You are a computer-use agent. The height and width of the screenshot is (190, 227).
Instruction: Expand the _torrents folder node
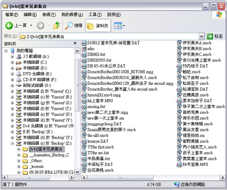coord(19,167)
